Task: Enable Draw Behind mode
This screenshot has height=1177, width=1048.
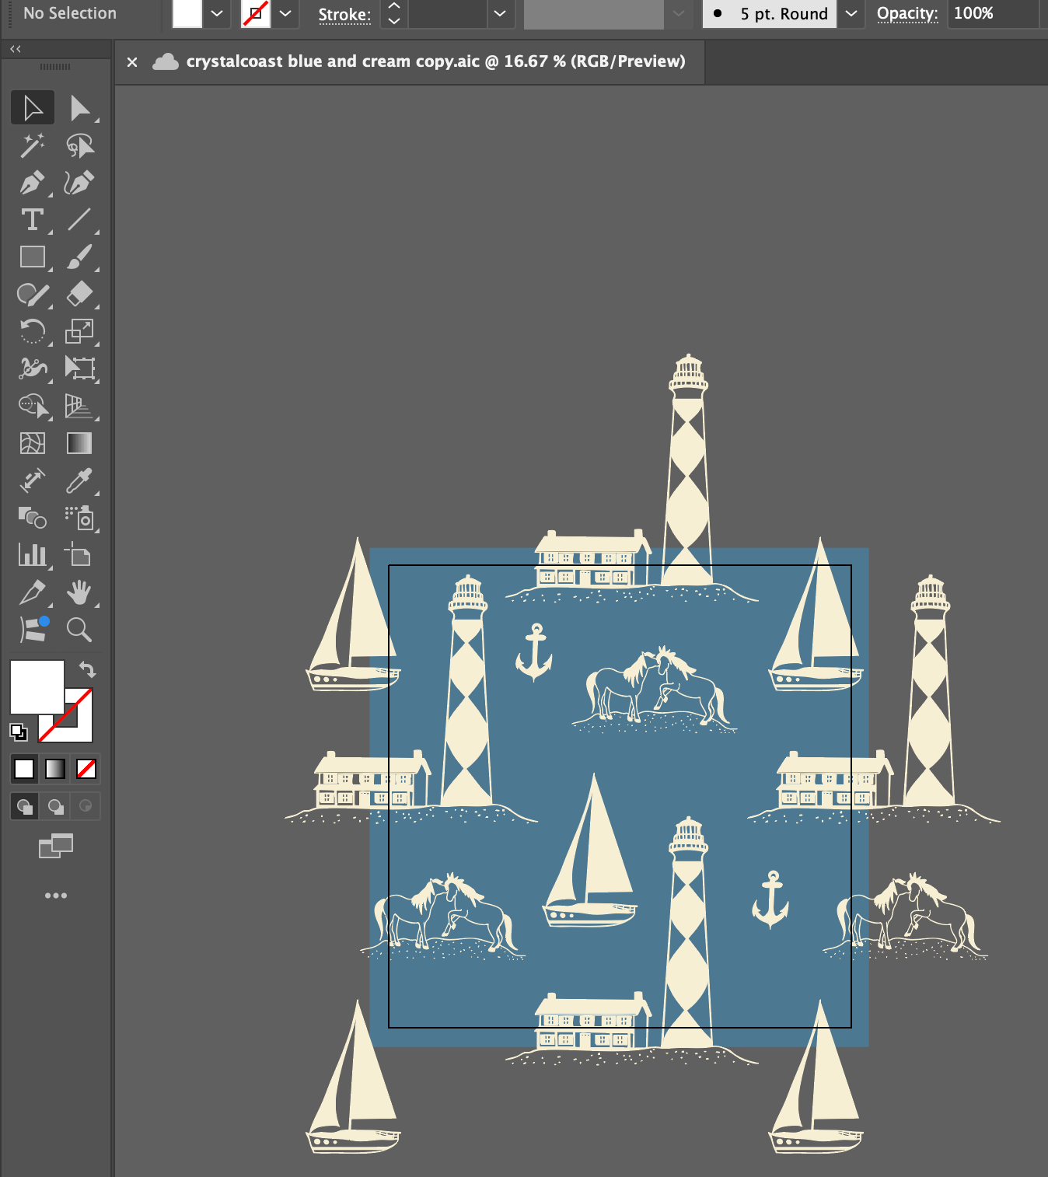Action: click(x=55, y=806)
